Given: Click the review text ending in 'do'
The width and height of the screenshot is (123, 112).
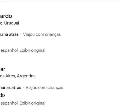Looking at the screenshot, I should [2, 95].
